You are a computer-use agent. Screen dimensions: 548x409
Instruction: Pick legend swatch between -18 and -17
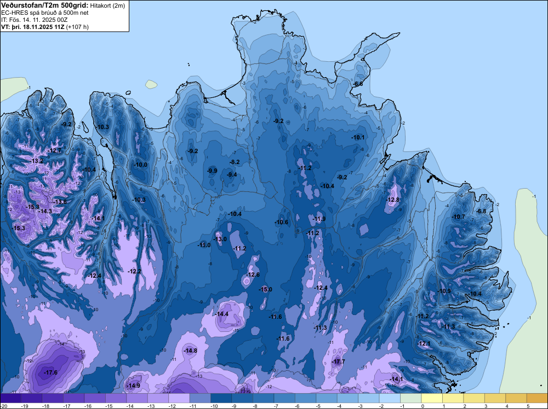point(53,399)
